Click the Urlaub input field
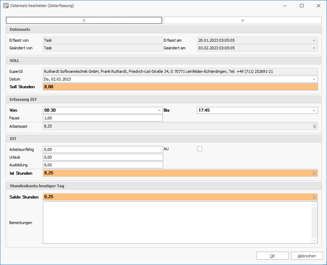Image resolution: width=327 pixels, height=265 pixels. click(103, 157)
